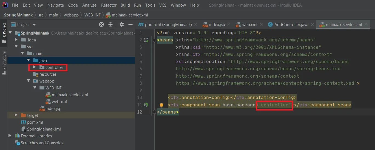Click the java source folder icon

[x=36, y=60]
